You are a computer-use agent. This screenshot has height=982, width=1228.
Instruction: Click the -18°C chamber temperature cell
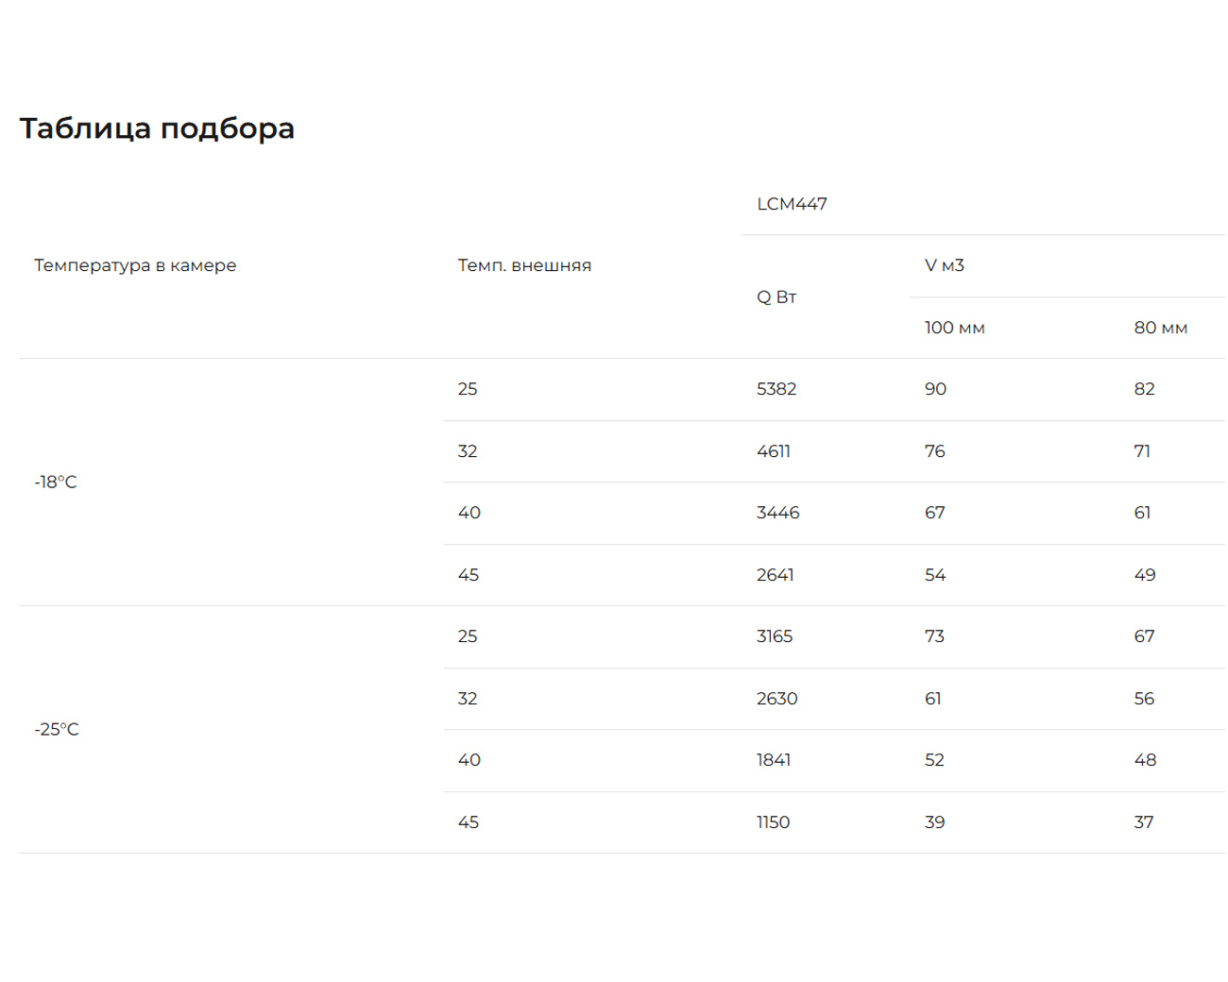[x=56, y=482]
